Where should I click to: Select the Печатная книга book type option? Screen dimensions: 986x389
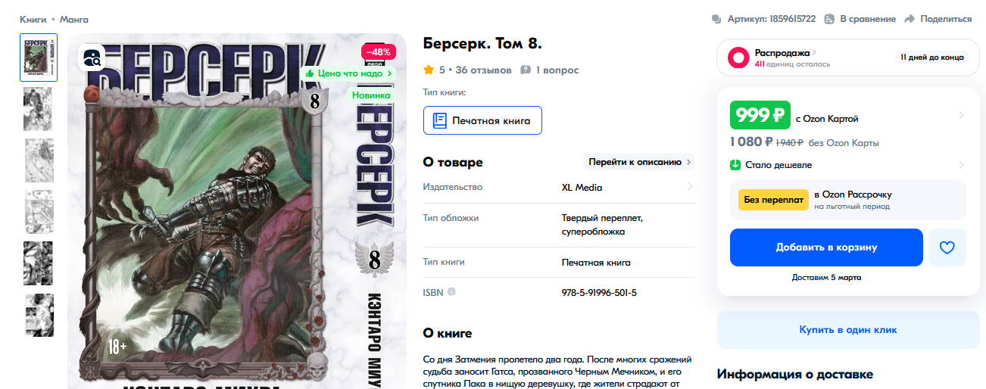click(x=482, y=120)
